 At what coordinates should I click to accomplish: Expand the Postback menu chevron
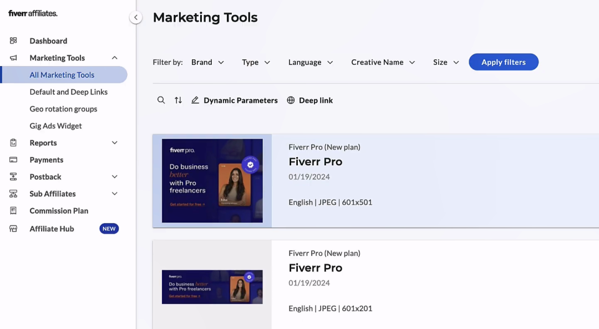tap(115, 176)
